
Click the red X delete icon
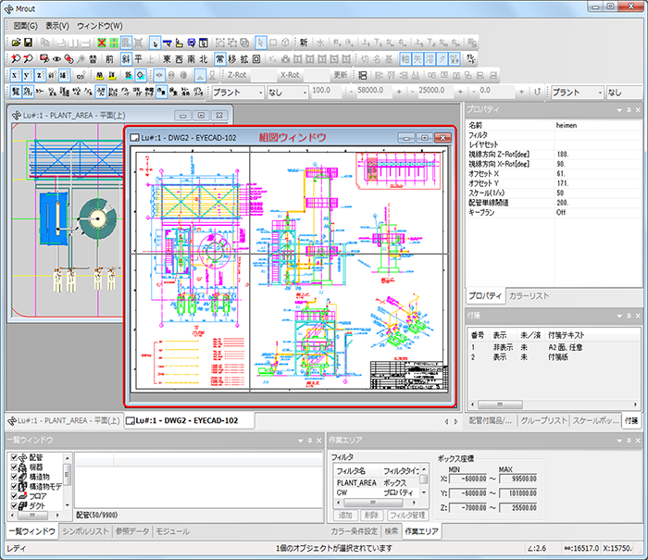(102, 43)
